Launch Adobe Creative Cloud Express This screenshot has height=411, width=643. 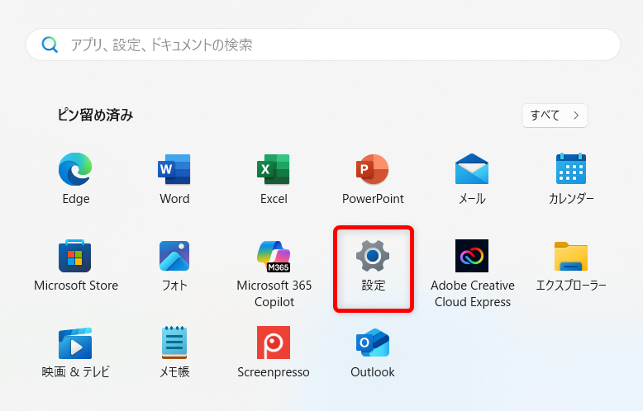point(473,273)
